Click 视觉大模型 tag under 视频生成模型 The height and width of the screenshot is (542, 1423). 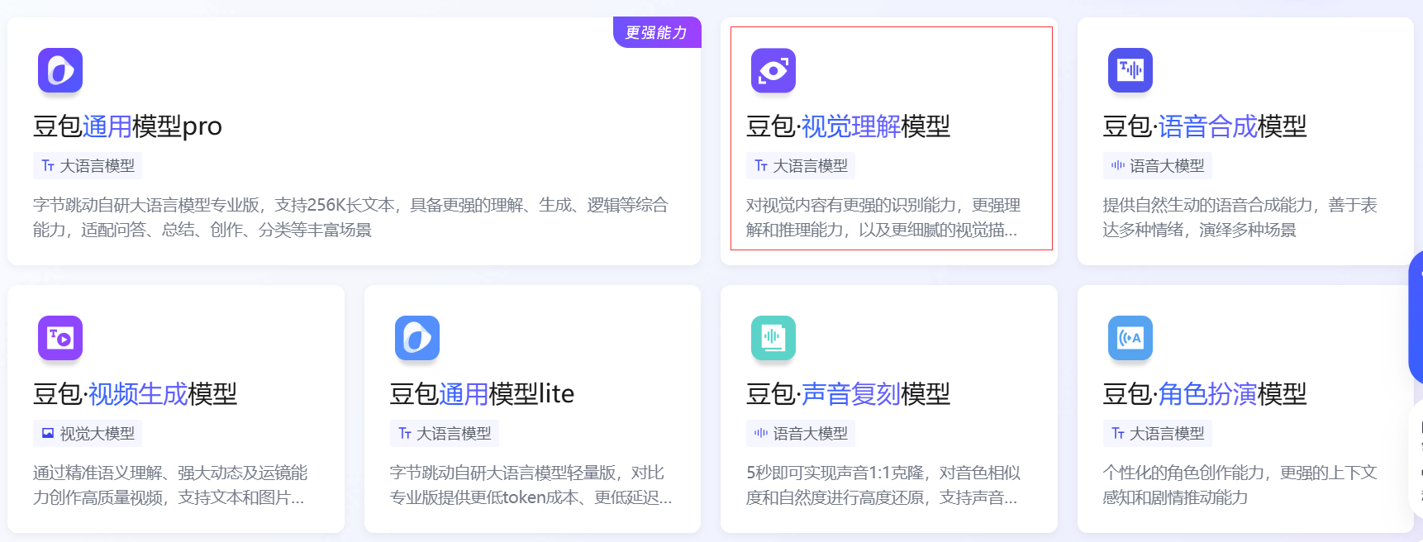point(88,434)
